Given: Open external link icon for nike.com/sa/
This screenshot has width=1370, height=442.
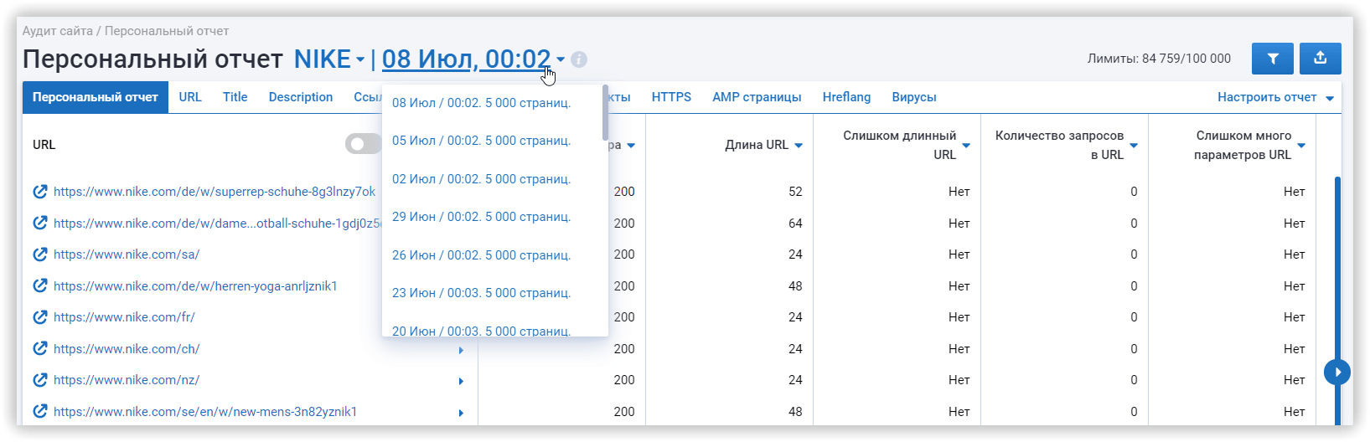Looking at the screenshot, I should point(39,254).
